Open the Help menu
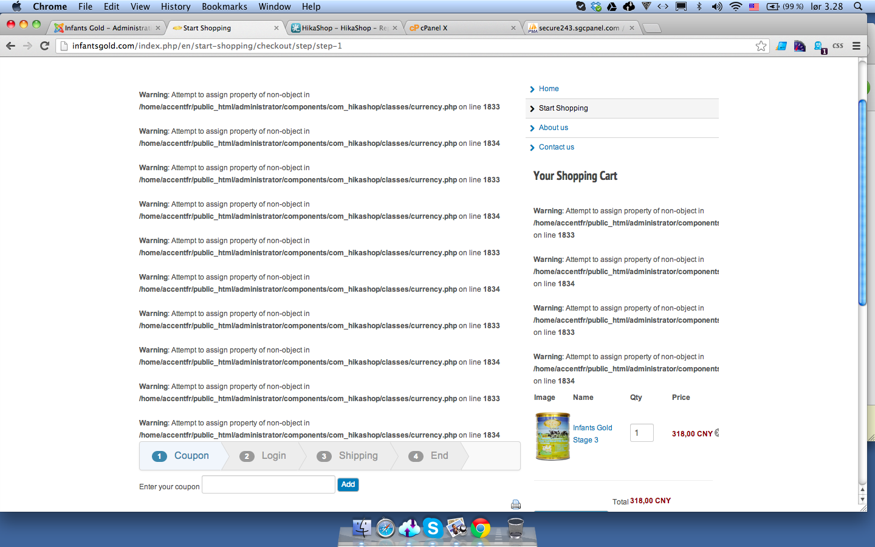The image size is (875, 547). coord(311,7)
